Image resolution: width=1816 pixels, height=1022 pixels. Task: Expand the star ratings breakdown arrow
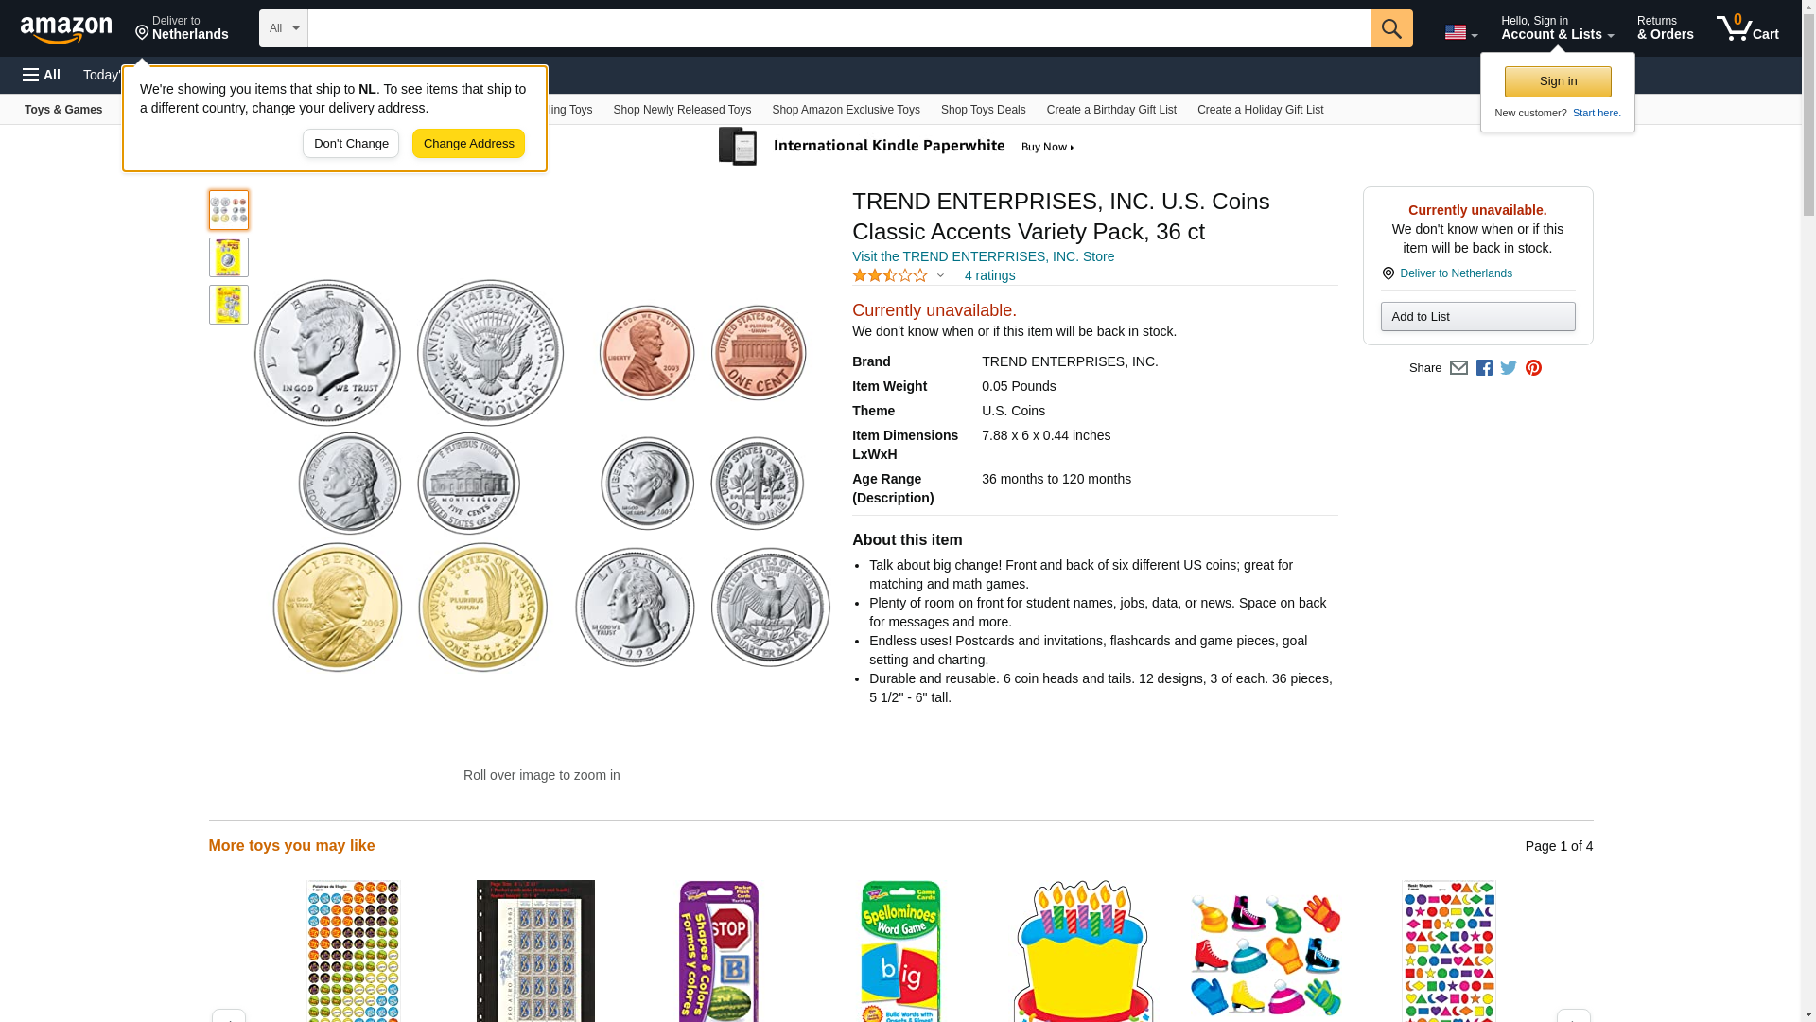point(940,275)
